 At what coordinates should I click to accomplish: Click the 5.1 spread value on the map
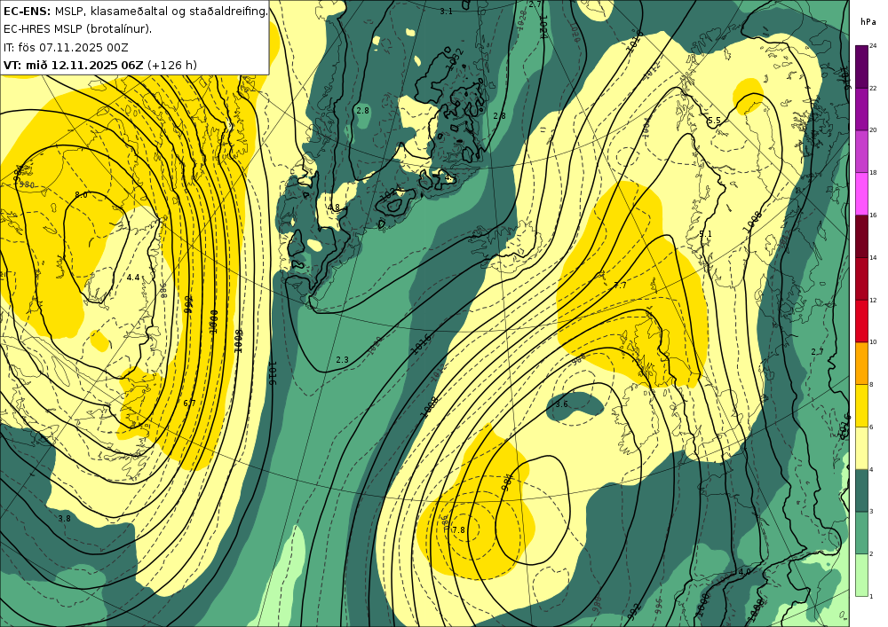(705, 233)
